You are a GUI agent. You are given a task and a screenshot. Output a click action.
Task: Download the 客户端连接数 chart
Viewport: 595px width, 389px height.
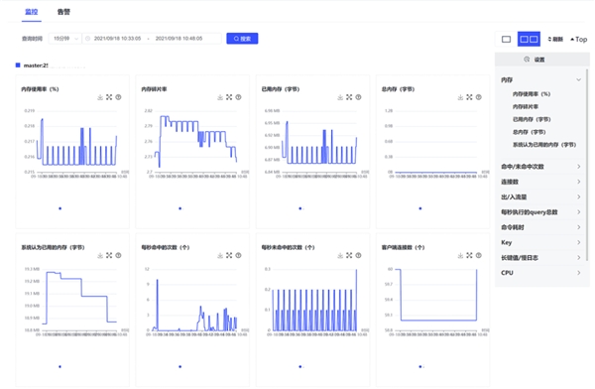[x=460, y=256]
